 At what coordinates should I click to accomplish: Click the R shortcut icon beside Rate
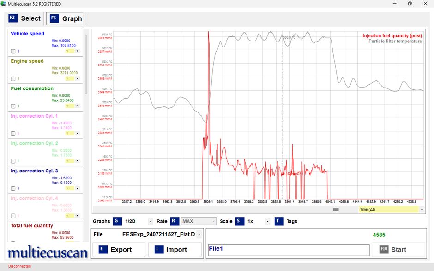point(175,221)
